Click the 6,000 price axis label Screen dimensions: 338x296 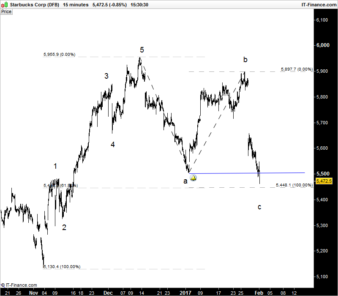[x=323, y=45]
